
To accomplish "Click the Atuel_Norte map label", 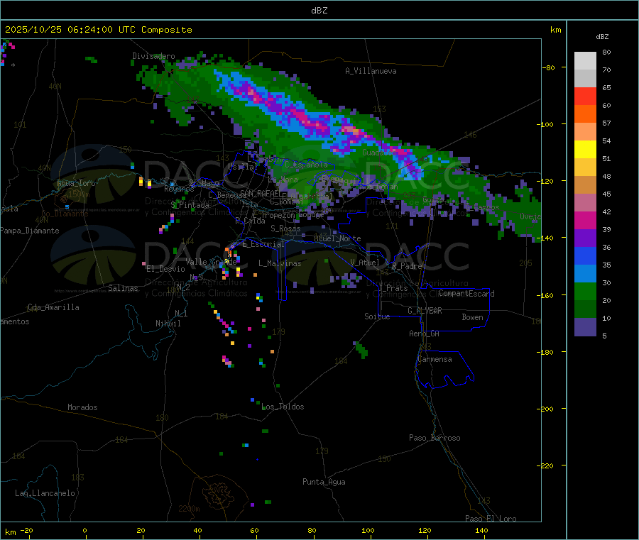I will click(337, 238).
